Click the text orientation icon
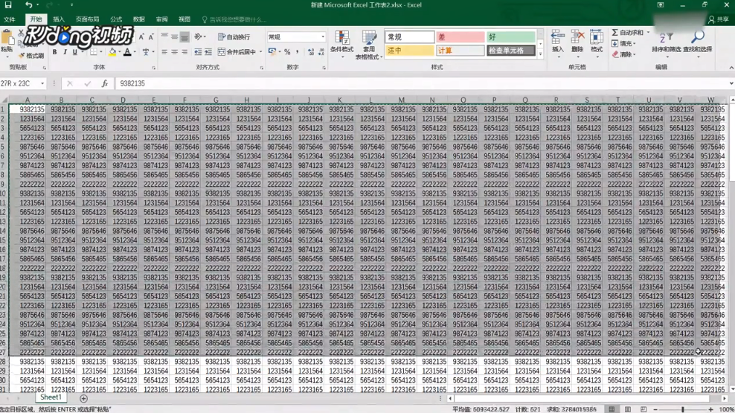 [199, 36]
